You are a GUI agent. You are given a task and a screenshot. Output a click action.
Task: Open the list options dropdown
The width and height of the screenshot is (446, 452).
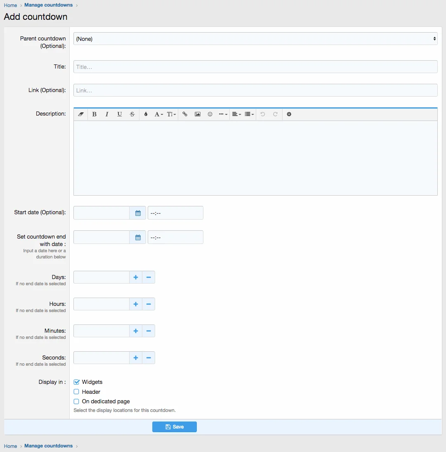[x=249, y=114]
